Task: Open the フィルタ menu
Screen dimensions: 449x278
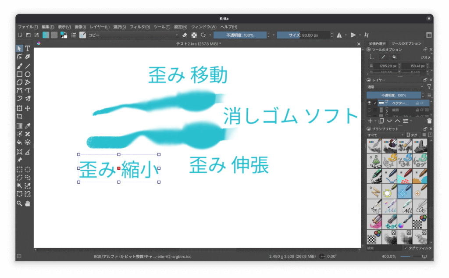Action: pyautogui.click(x=140, y=27)
